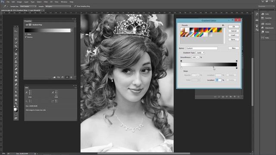Click OK in the Gradient Editor

234,27
